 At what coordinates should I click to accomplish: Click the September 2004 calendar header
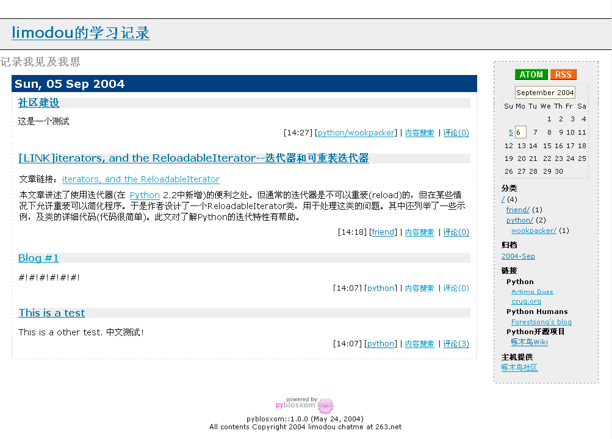pyautogui.click(x=545, y=93)
